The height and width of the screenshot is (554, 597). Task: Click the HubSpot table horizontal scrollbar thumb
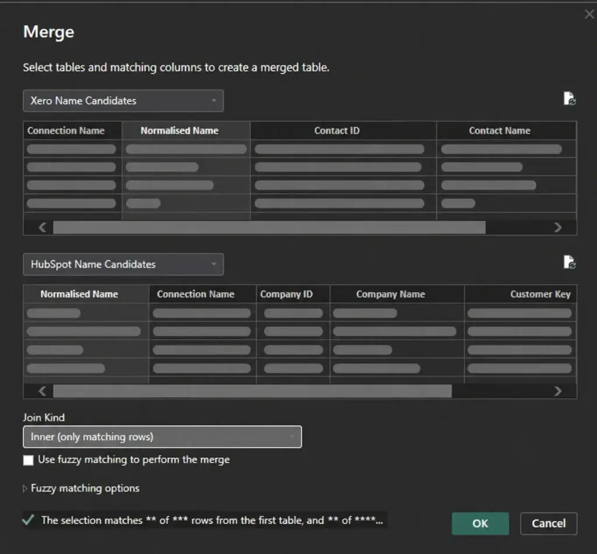click(252, 391)
